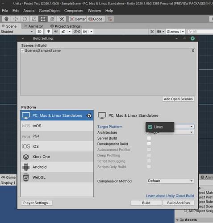This screenshot has height=223, width=213.
Task: Select the Hand tool
Action: click(6, 19)
